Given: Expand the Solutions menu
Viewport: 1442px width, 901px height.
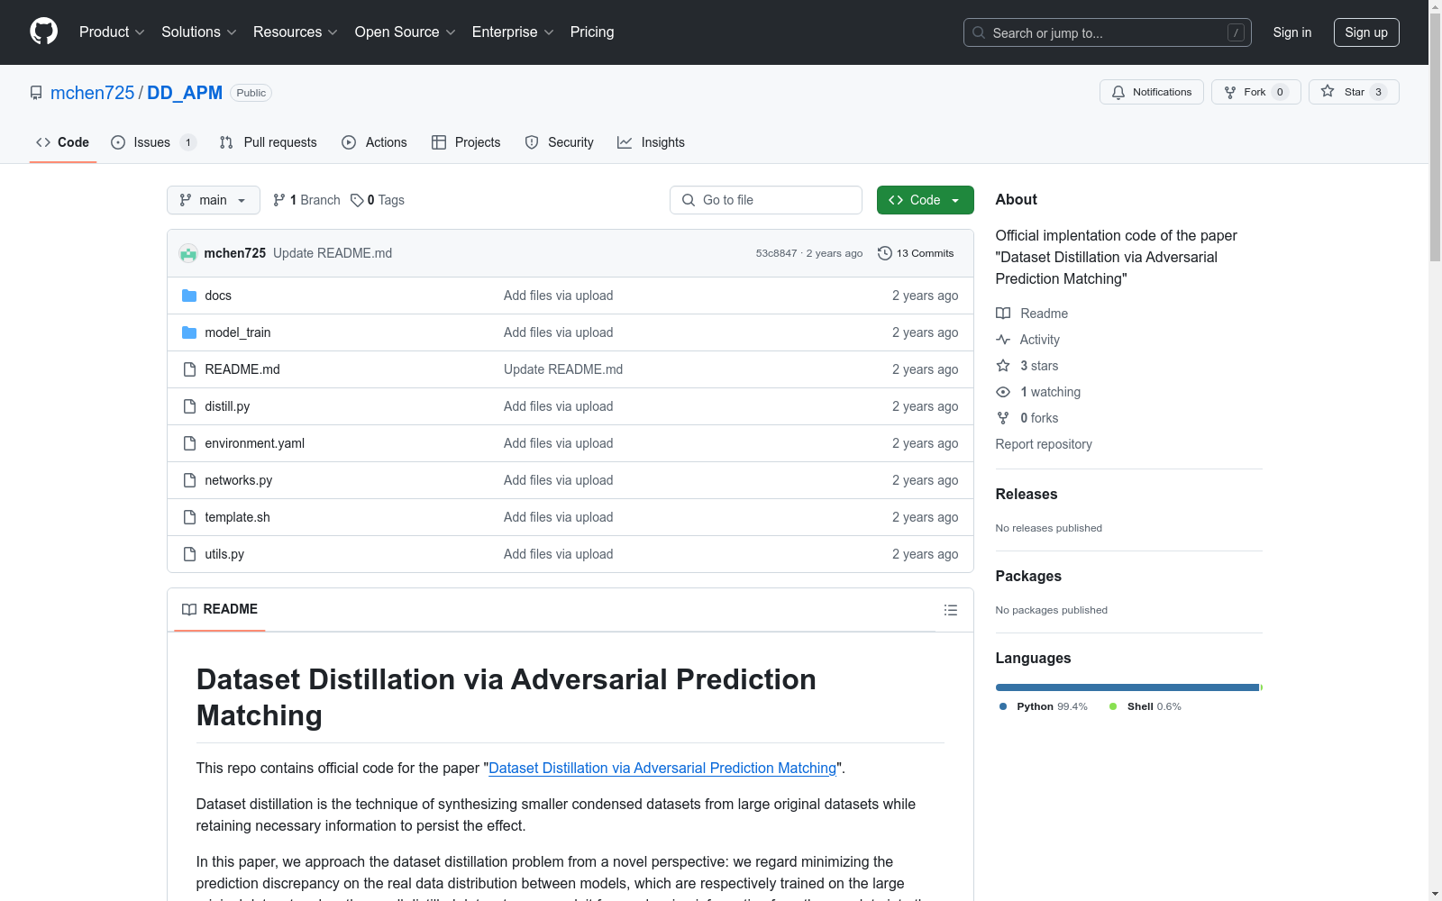Looking at the screenshot, I should click(199, 32).
